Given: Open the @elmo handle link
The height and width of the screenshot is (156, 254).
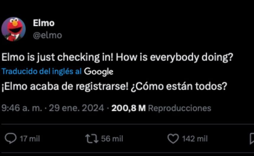Looking at the screenshot, I should (x=47, y=35).
